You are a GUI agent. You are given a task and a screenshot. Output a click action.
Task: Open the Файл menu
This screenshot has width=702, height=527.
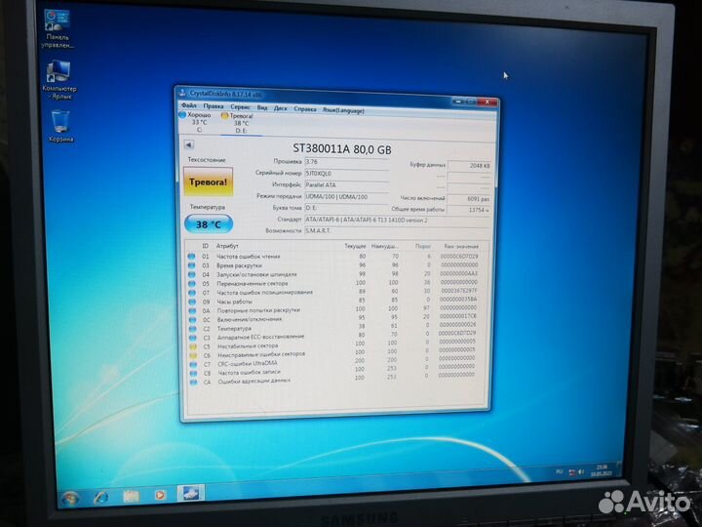(x=189, y=105)
